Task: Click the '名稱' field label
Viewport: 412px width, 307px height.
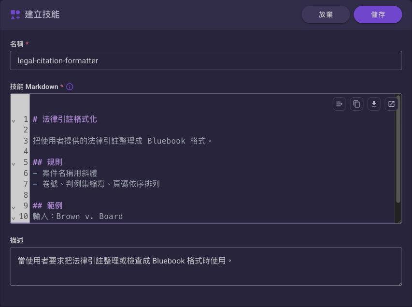Action: coord(17,44)
